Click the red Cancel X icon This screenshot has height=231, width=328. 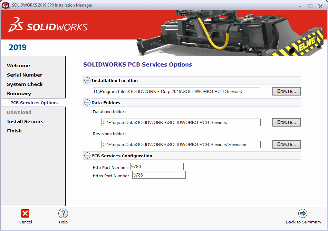pyautogui.click(x=25, y=213)
